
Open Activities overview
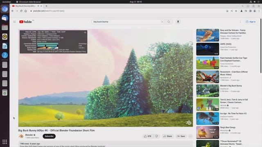[x=7, y=2]
